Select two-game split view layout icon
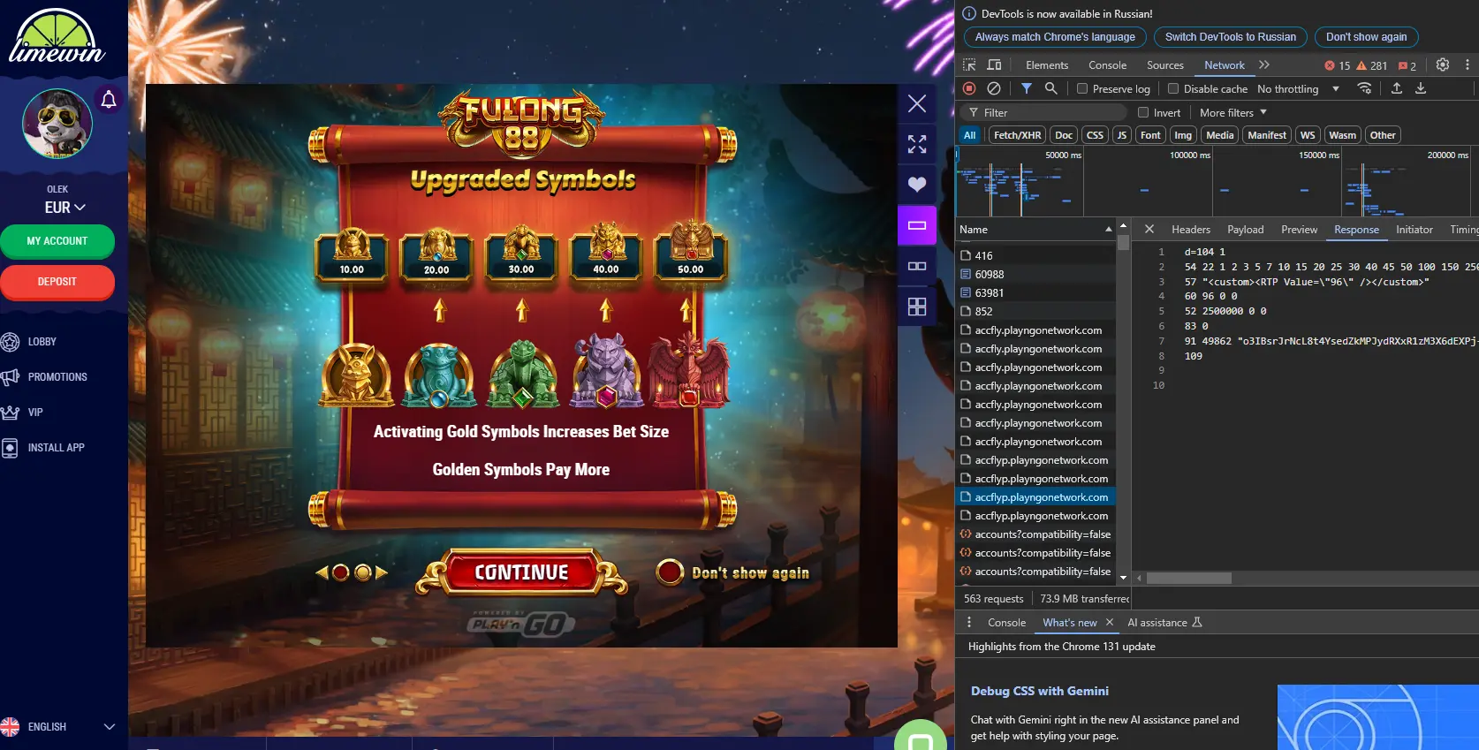This screenshot has width=1479, height=750. [917, 266]
